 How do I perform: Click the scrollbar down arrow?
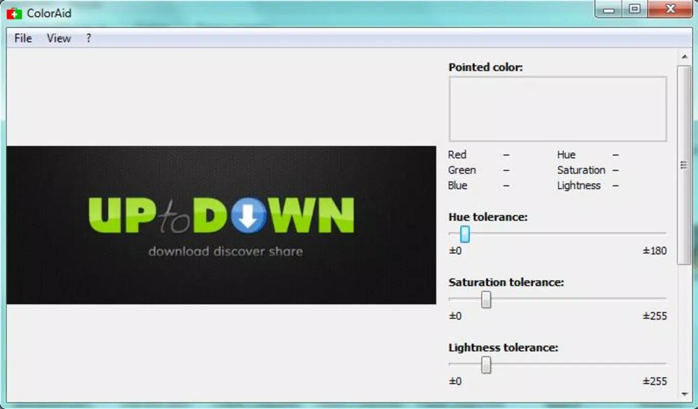point(684,394)
